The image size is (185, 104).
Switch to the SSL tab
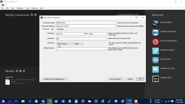coord(52,29)
